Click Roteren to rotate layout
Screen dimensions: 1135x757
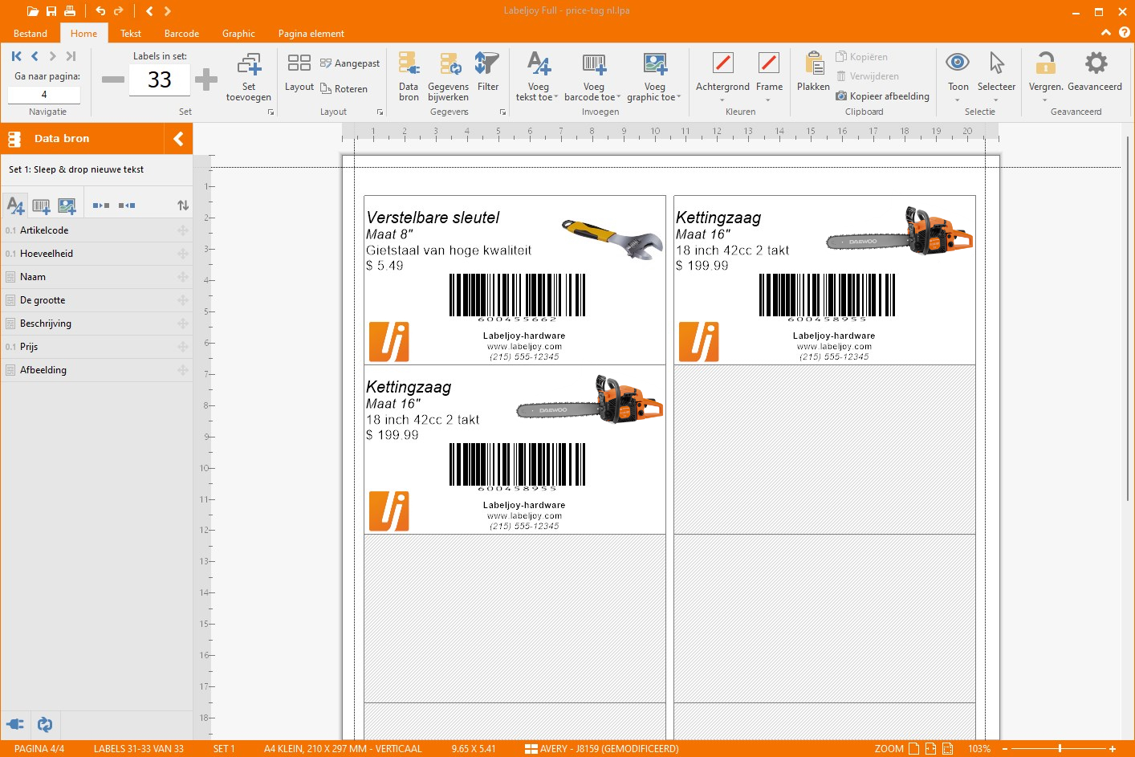click(344, 89)
